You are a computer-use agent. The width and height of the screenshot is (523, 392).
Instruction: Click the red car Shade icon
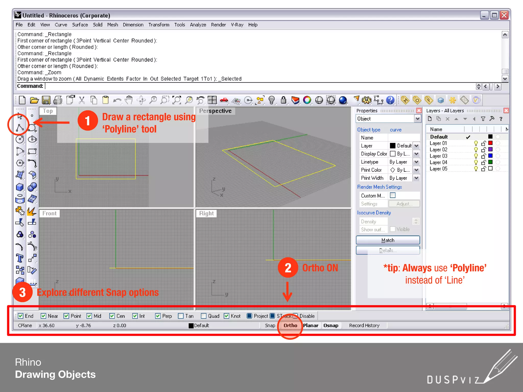[224, 100]
